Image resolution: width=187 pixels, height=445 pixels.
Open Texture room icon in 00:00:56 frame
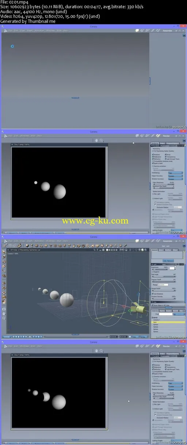(153, 31)
